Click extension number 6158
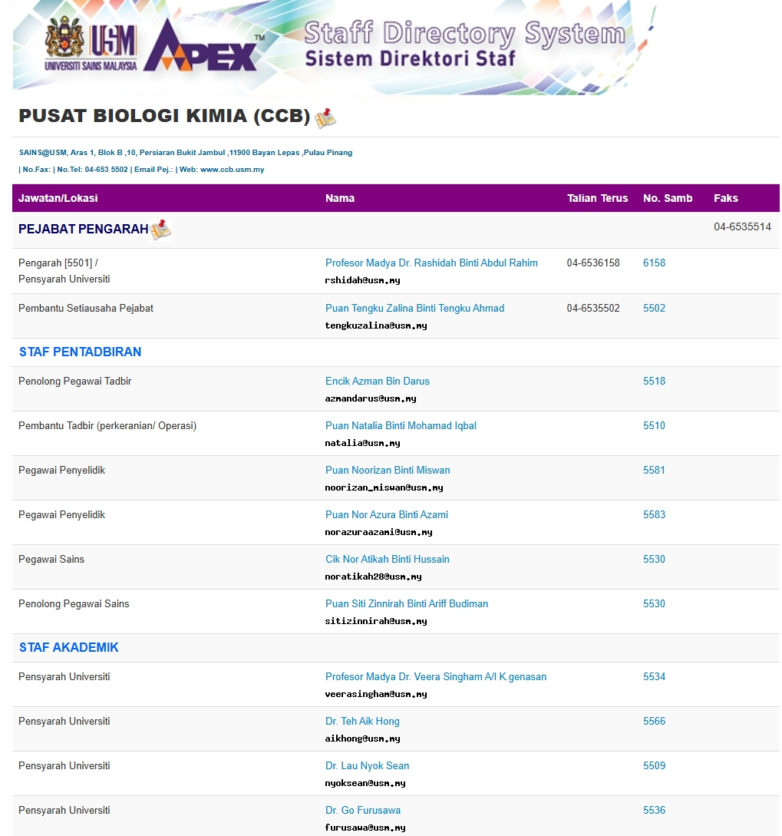Viewport: 782px width, 836px height. (x=654, y=263)
